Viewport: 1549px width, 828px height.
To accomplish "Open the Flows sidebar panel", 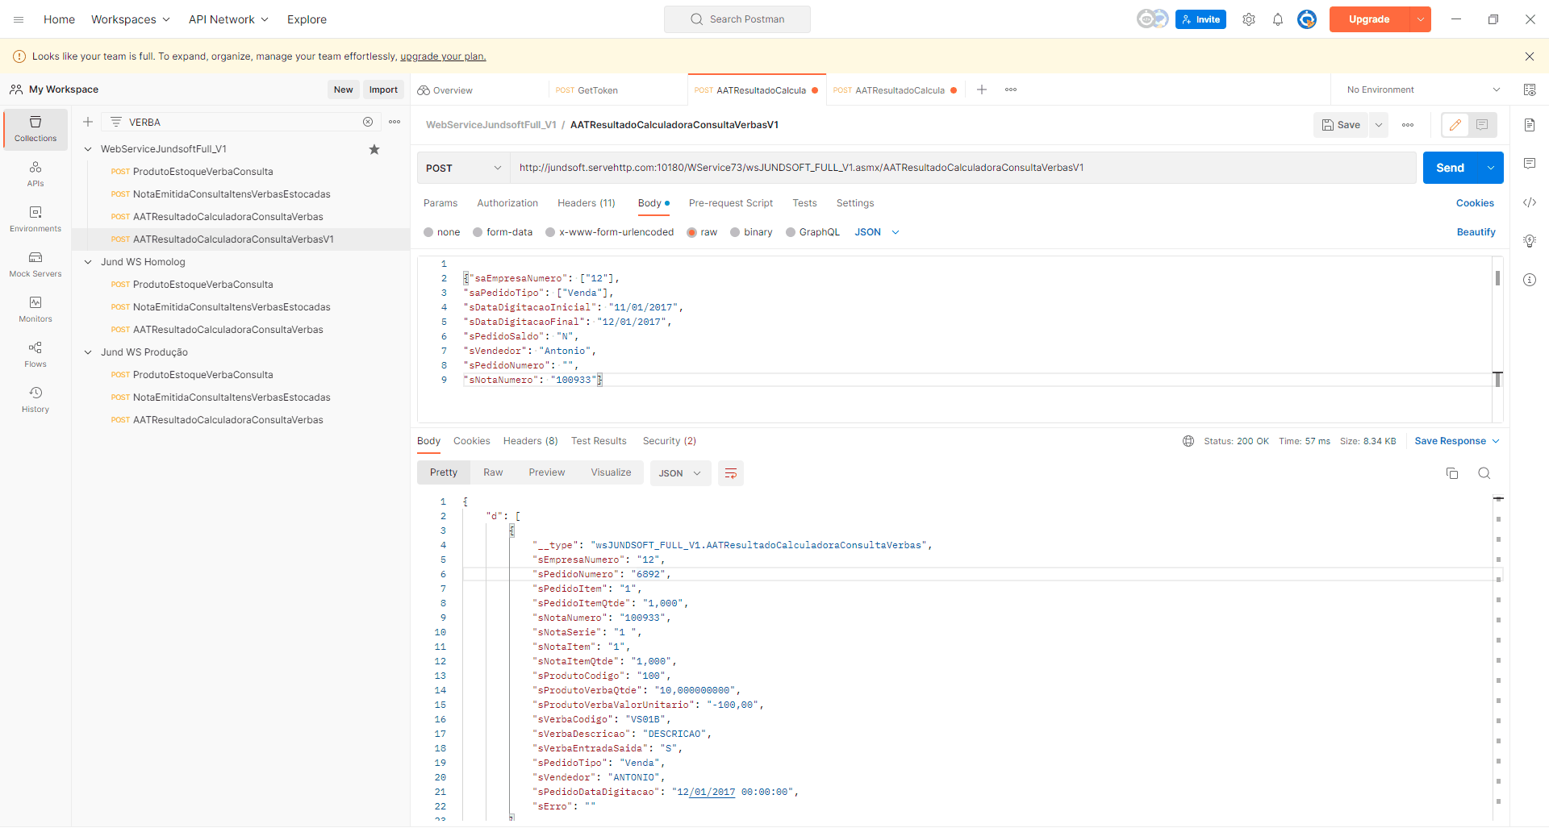I will point(35,354).
